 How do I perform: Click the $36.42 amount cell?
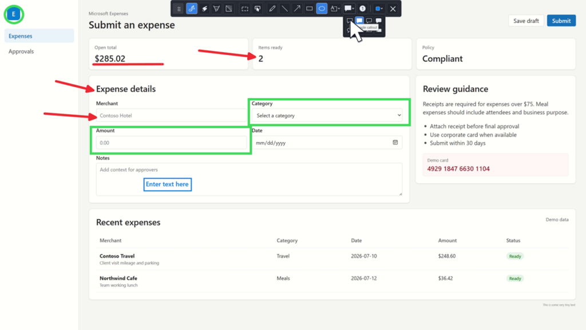click(x=445, y=278)
